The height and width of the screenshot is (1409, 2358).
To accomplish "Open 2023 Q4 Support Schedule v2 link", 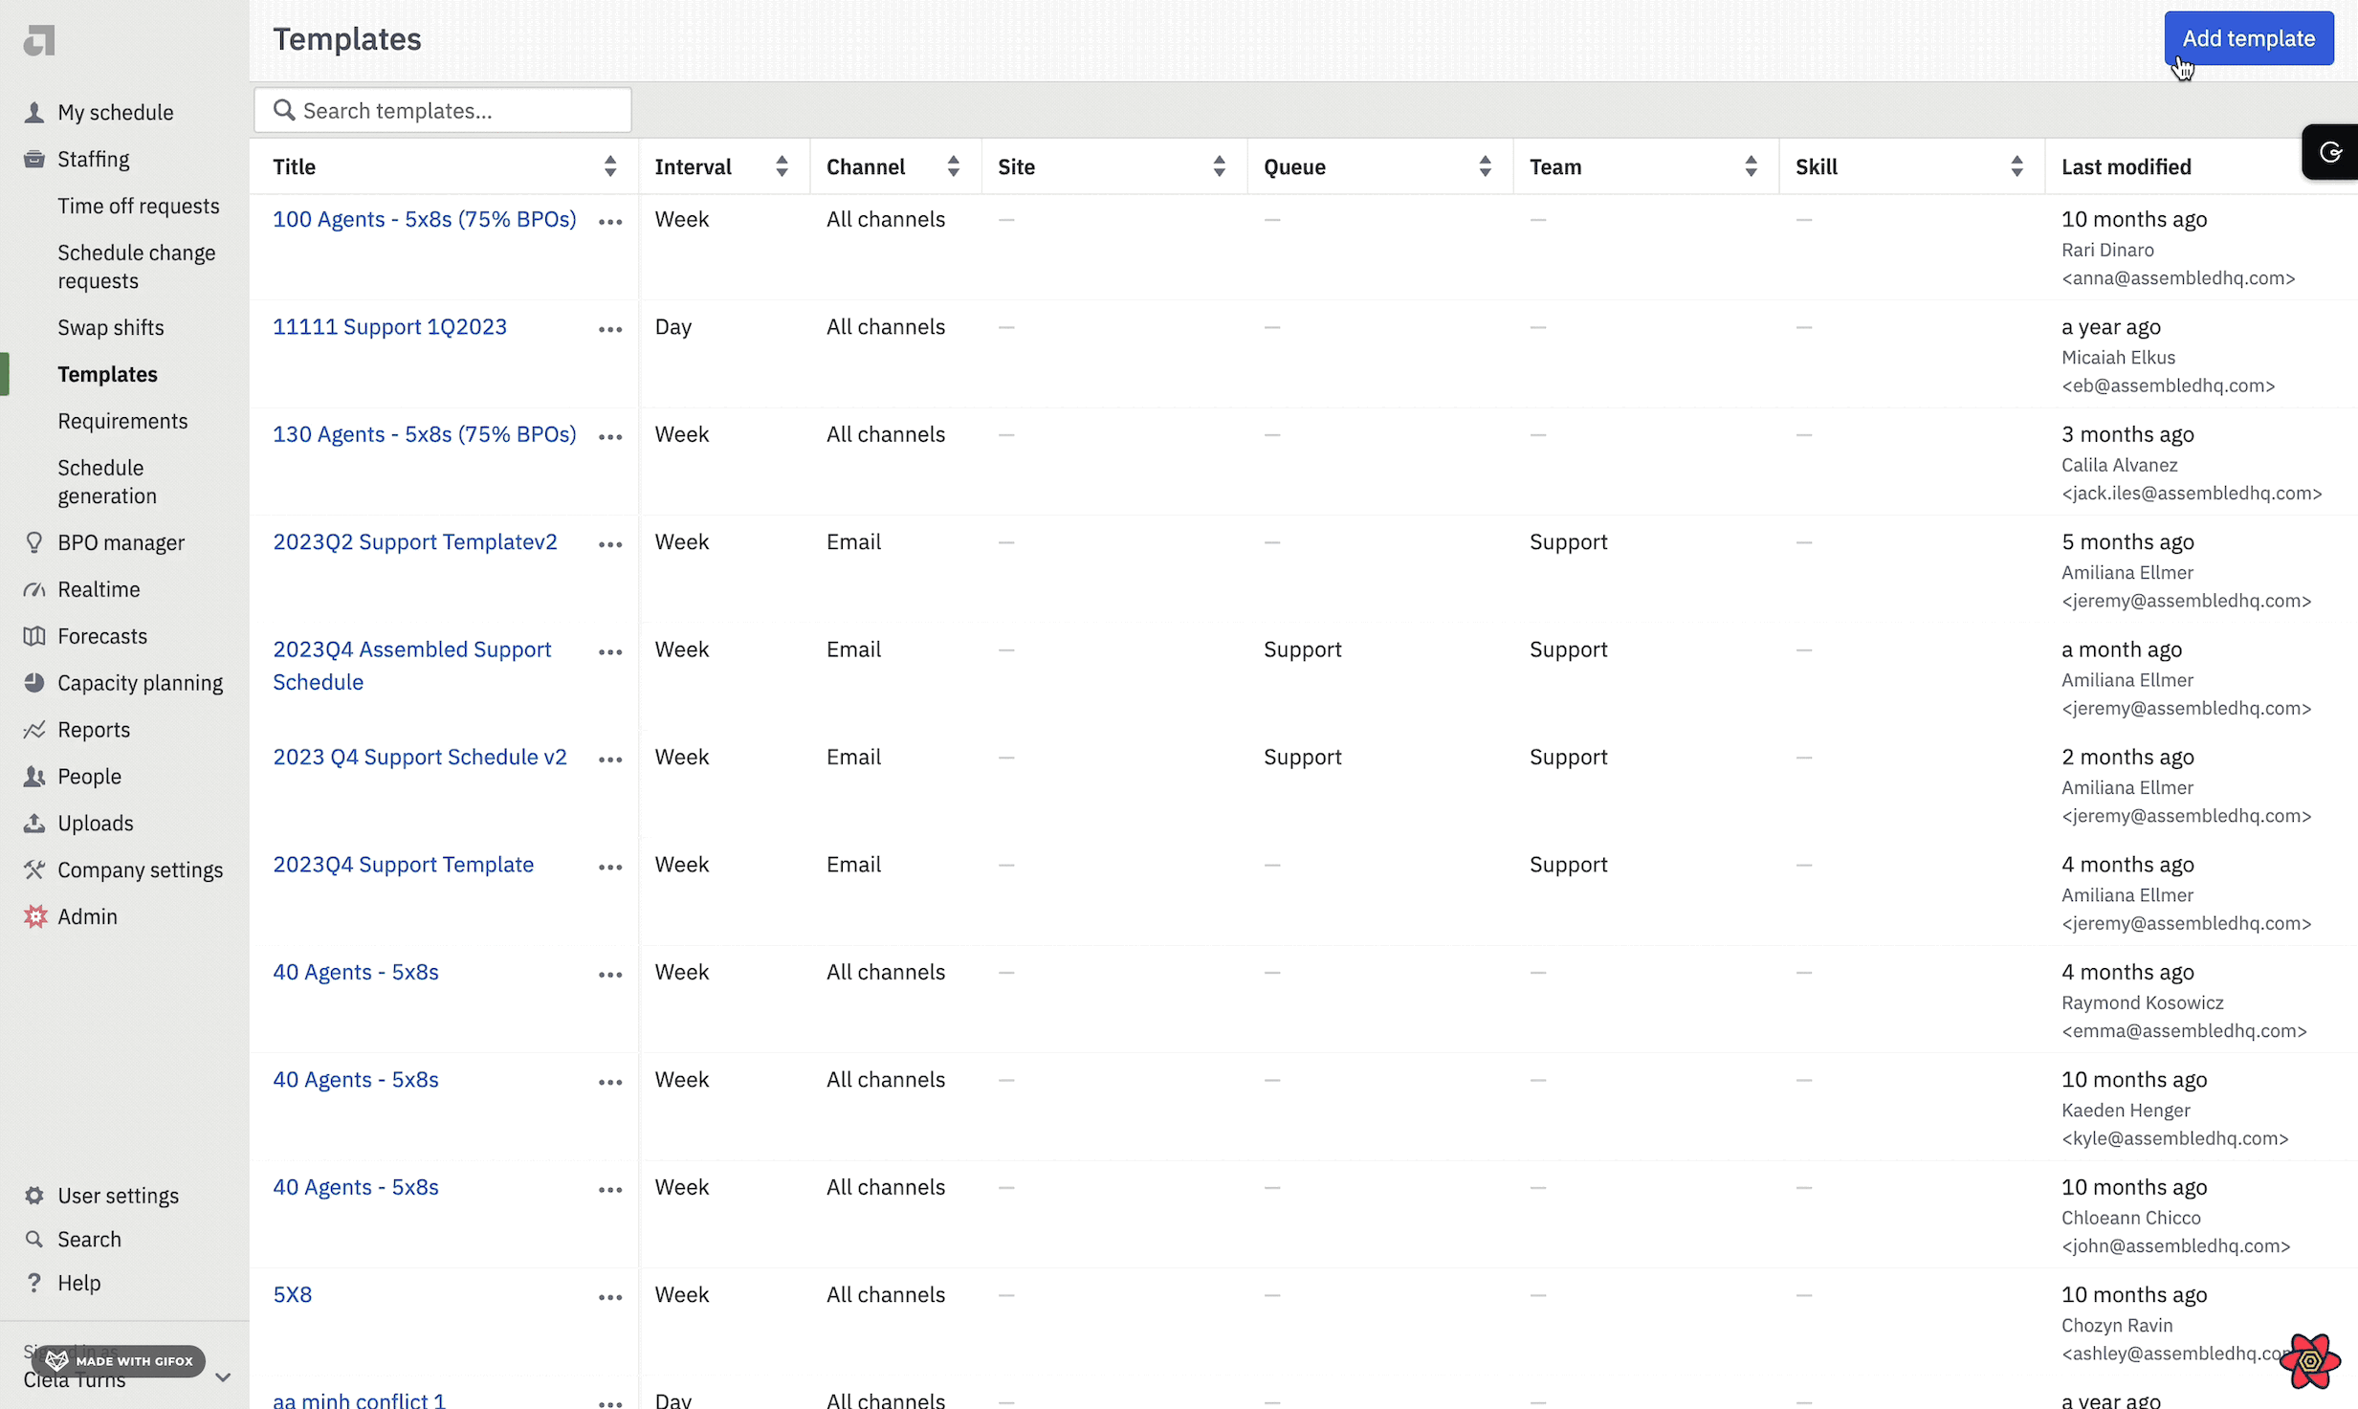I will 420,757.
